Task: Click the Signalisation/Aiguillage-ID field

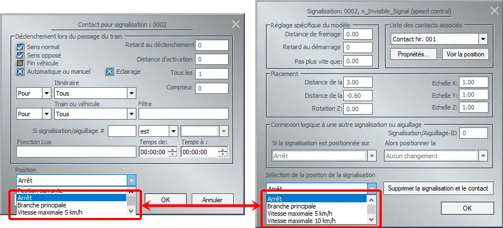Action: pos(473,133)
